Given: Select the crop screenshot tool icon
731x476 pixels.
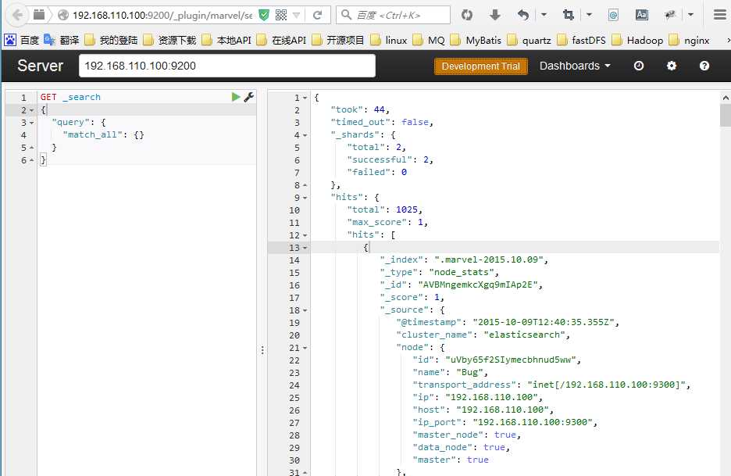Looking at the screenshot, I should coord(568,16).
